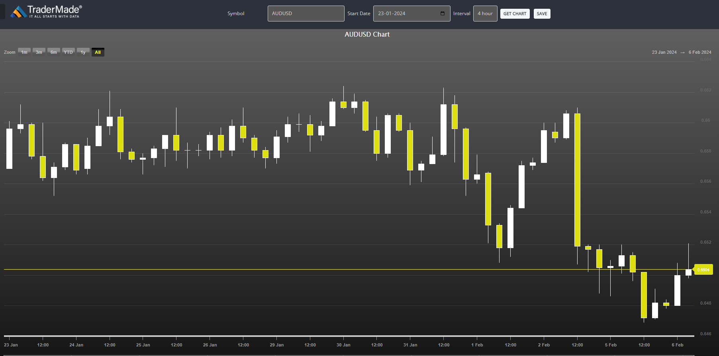Click the yellow 0.6504 price label
Image resolution: width=719 pixels, height=356 pixels.
(x=703, y=270)
